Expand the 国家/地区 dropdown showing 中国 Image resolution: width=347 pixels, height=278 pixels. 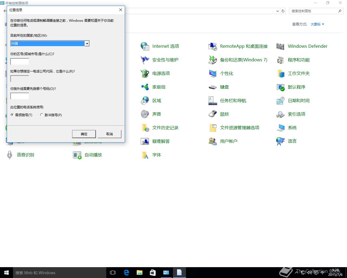[87, 43]
